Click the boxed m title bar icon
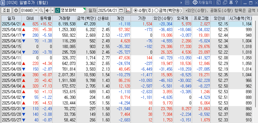Image resolution: width=258 pixels, height=123 pixels. [187, 3]
